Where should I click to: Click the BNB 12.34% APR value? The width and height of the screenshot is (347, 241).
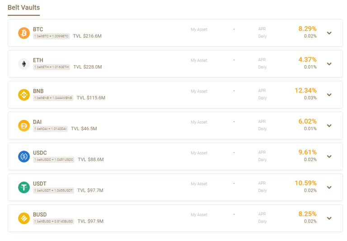tap(305, 90)
